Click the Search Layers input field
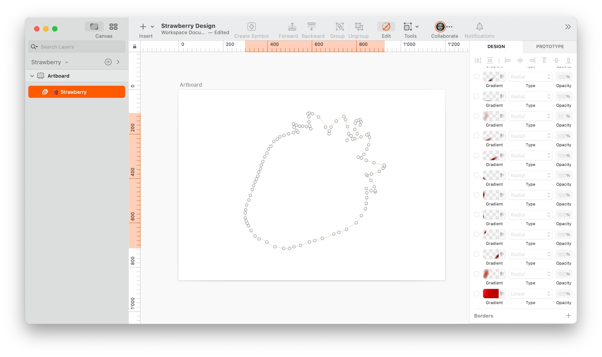Image resolution: width=602 pixels, height=357 pixels. click(x=76, y=46)
